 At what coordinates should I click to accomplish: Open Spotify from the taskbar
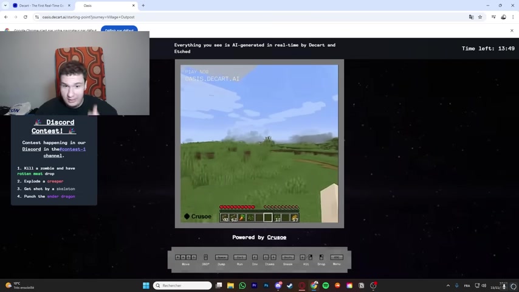pos(326,285)
